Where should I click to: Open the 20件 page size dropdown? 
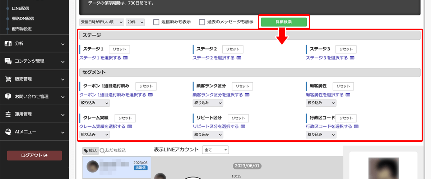pos(135,22)
